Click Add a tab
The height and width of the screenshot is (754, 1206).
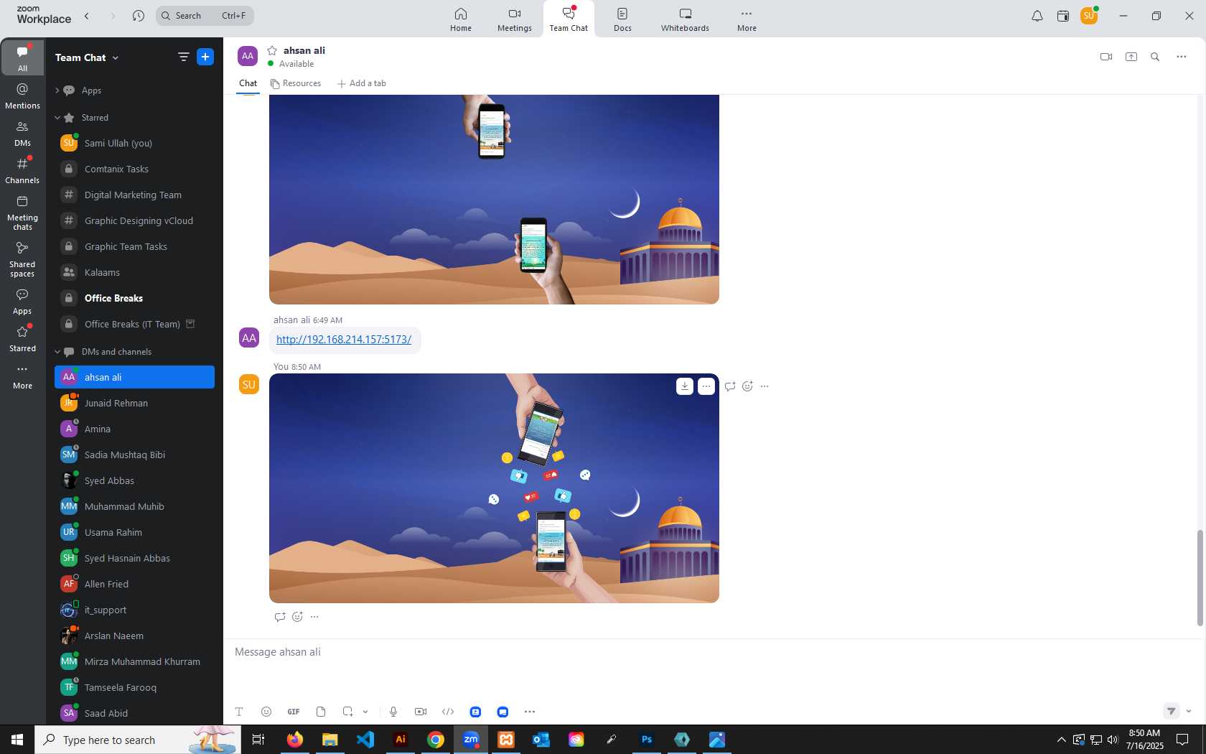[362, 83]
